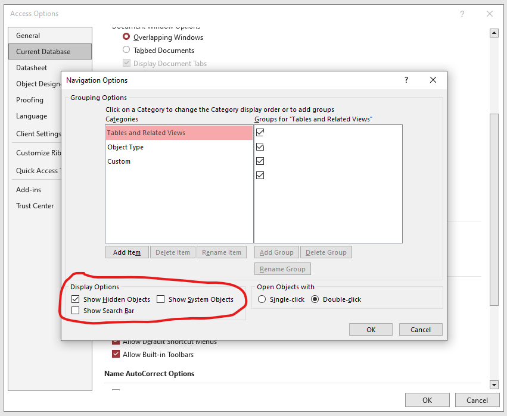The height and width of the screenshot is (416, 507).
Task: Click scroll up arrow in Access Options
Action: pyautogui.click(x=494, y=33)
